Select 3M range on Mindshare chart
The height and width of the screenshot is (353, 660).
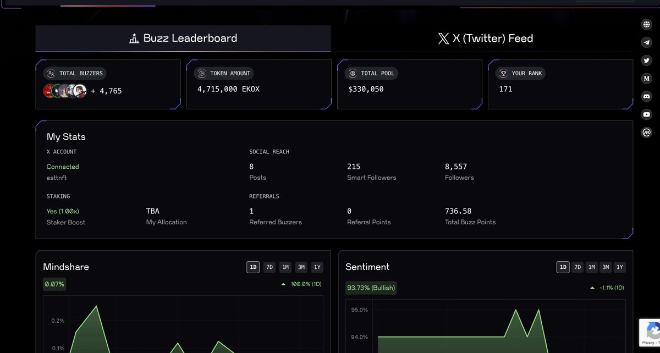(x=301, y=267)
